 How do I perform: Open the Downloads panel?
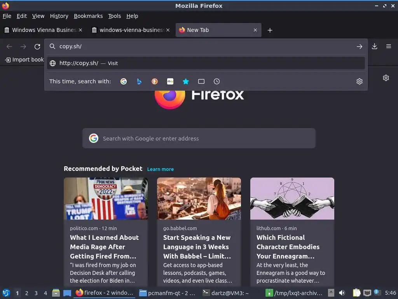374,46
